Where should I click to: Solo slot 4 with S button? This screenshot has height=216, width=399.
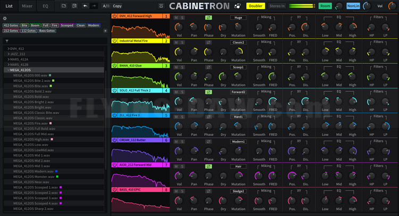coord(182,92)
